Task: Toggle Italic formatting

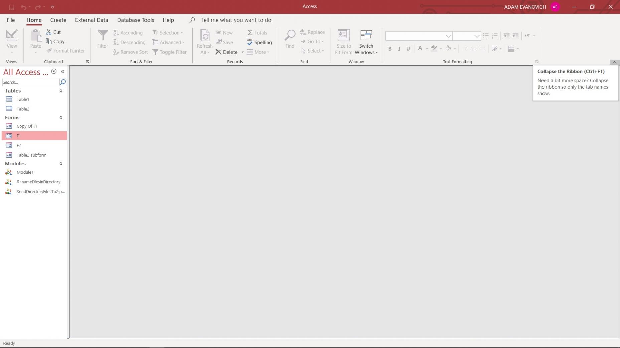Action: [x=399, y=49]
